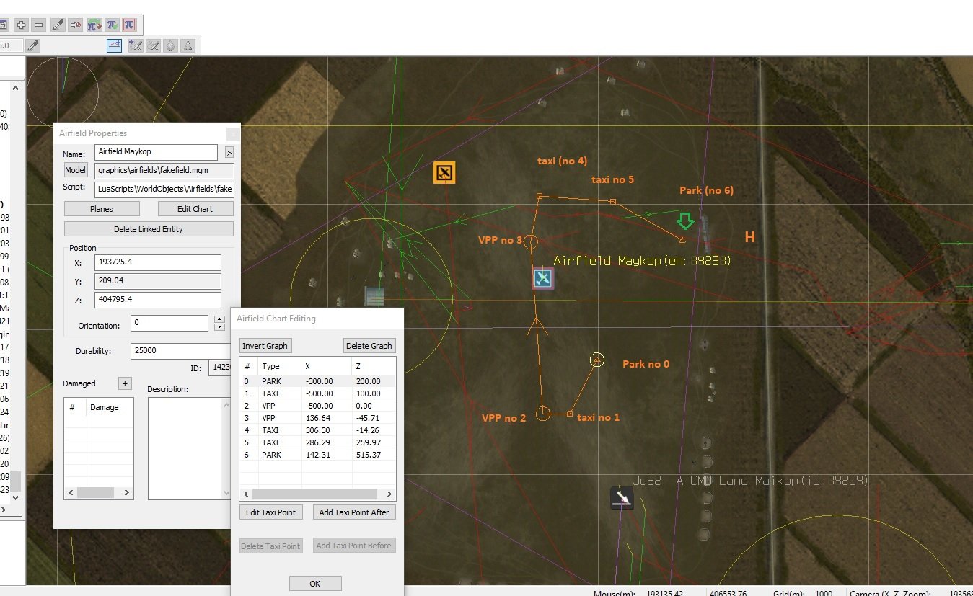Click the plus icon in the top toolbar
This screenshot has height=596, width=973.
point(22,25)
